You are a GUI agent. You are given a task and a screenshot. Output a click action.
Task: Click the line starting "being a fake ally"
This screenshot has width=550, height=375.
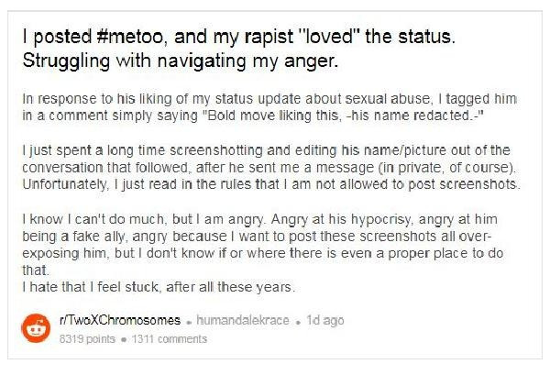click(257, 237)
